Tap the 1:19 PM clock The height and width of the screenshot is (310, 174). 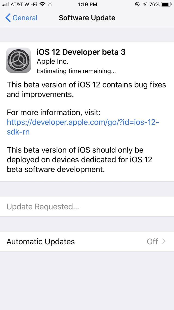[87, 4]
